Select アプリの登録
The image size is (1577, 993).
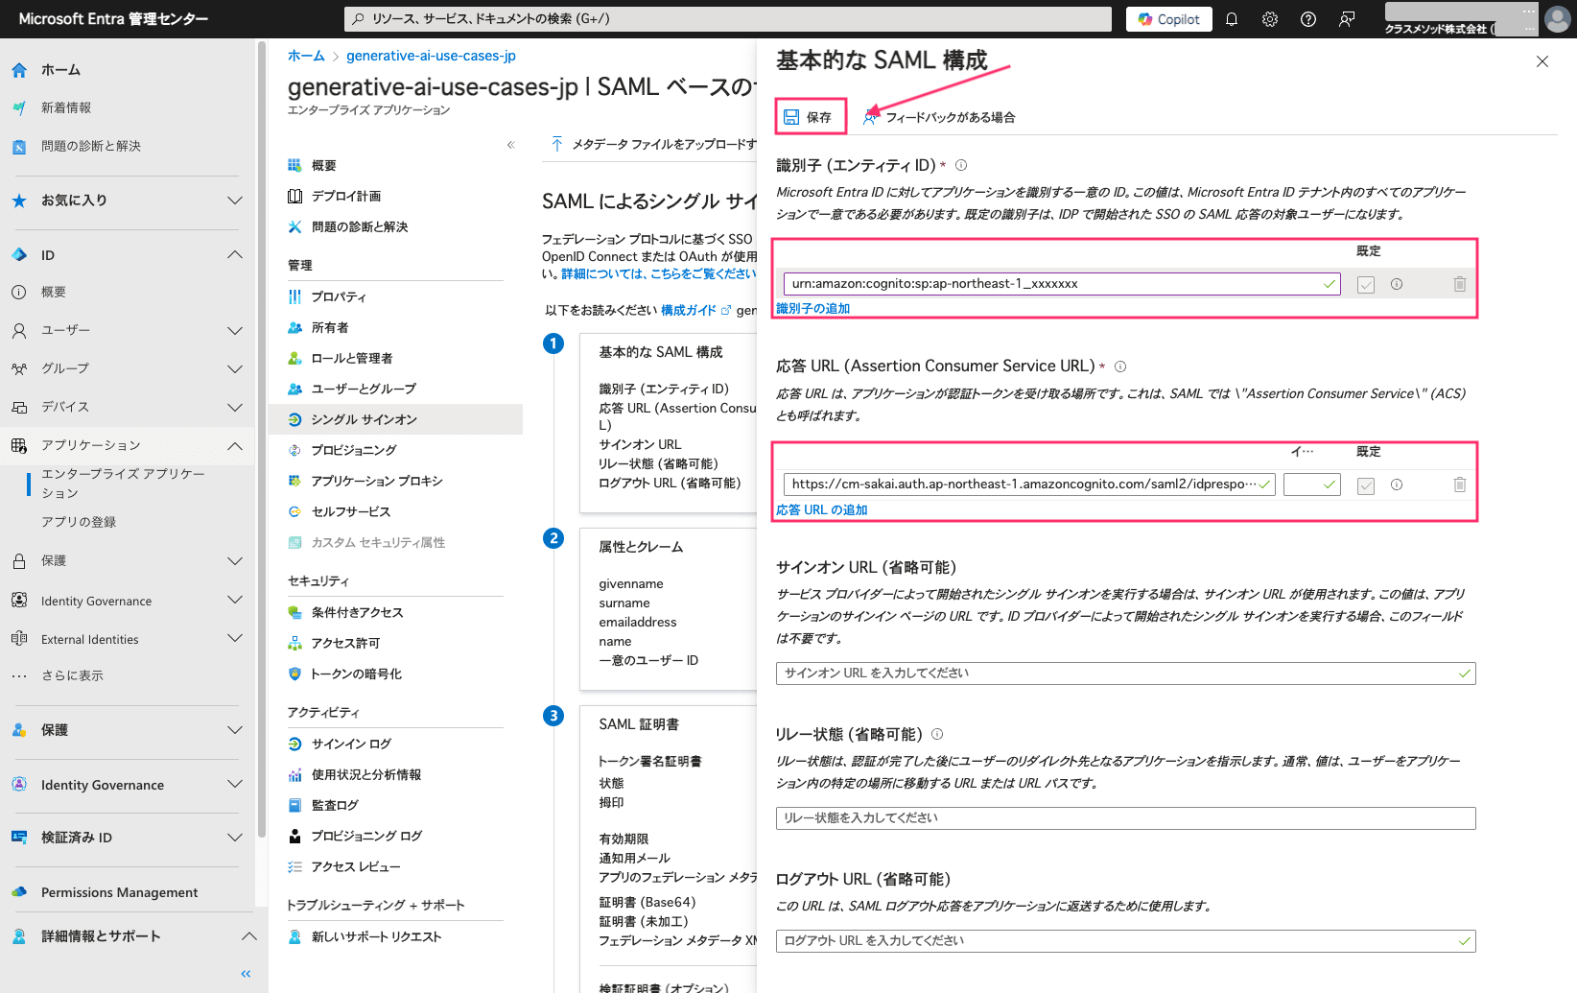click(79, 522)
